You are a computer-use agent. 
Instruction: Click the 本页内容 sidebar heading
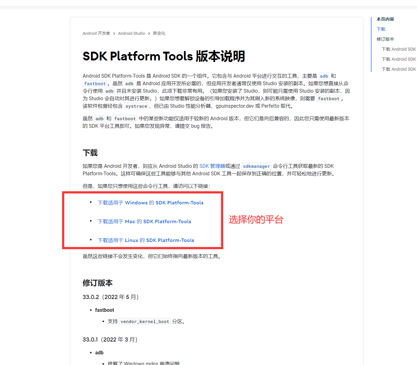point(385,19)
